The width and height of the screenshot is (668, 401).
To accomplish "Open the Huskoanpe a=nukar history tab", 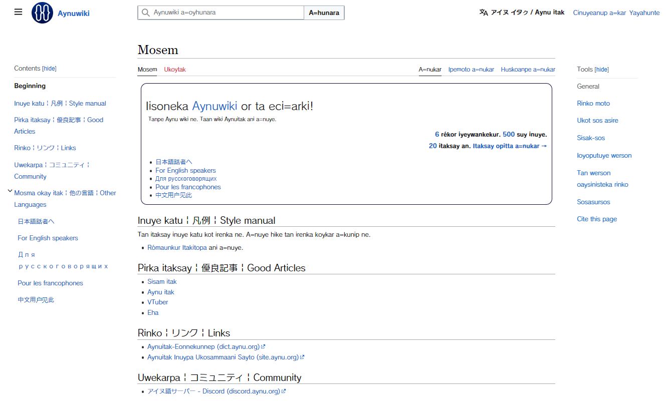I will click(x=528, y=70).
